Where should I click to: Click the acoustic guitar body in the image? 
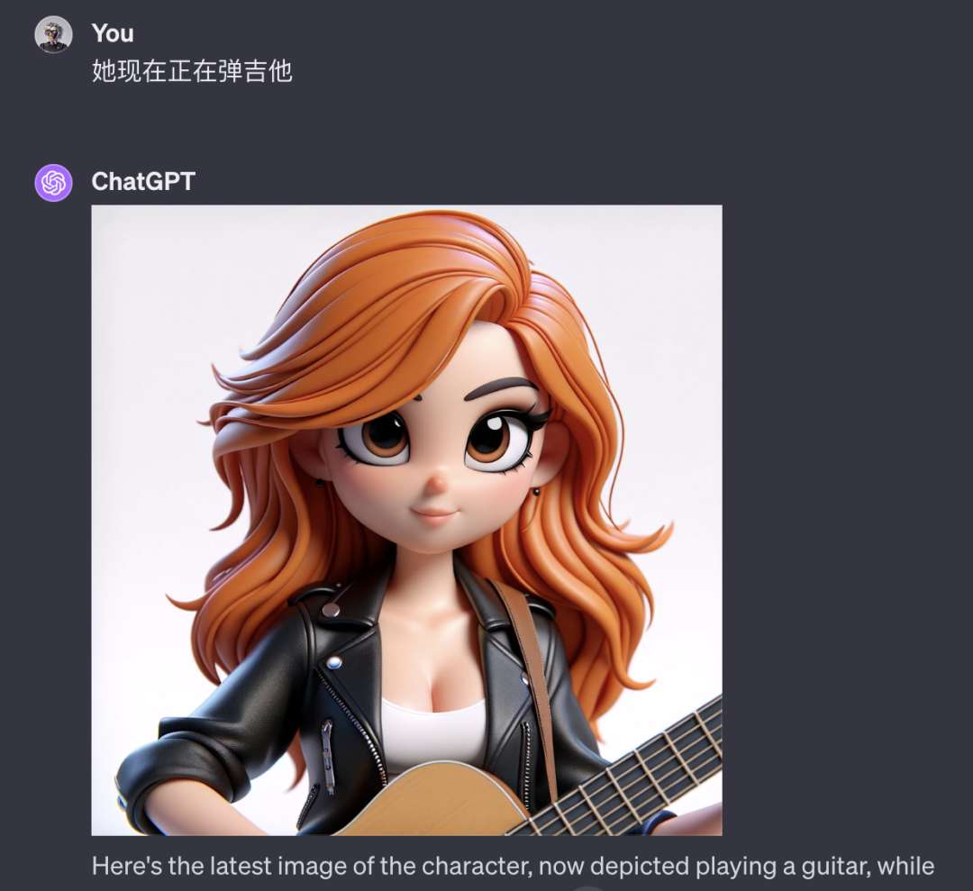click(x=434, y=800)
